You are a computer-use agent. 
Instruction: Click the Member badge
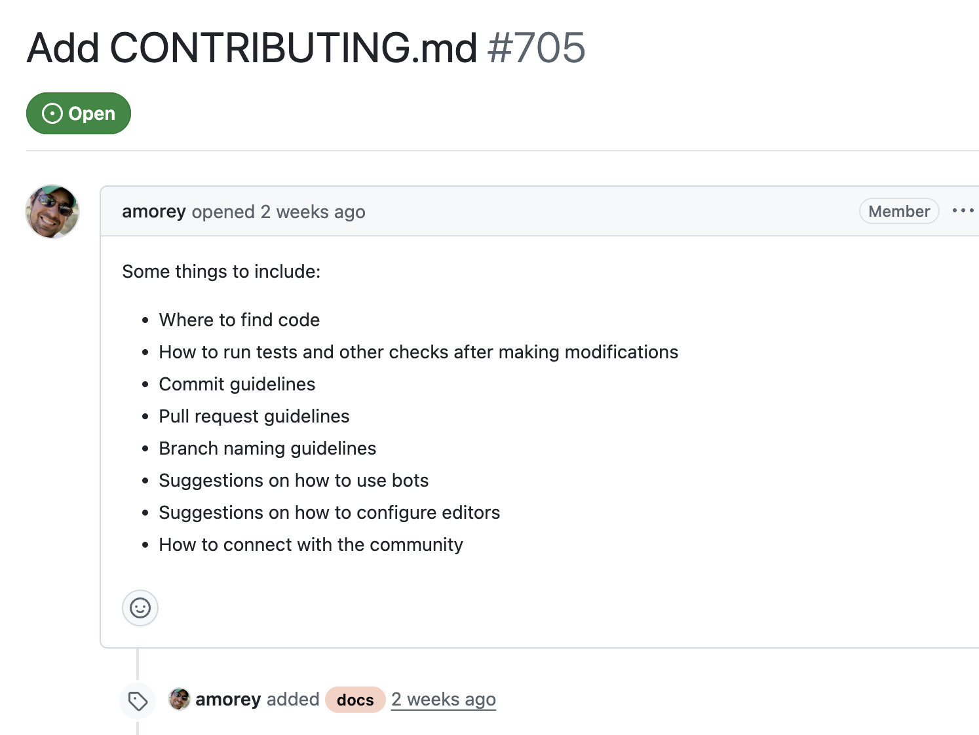coord(899,211)
